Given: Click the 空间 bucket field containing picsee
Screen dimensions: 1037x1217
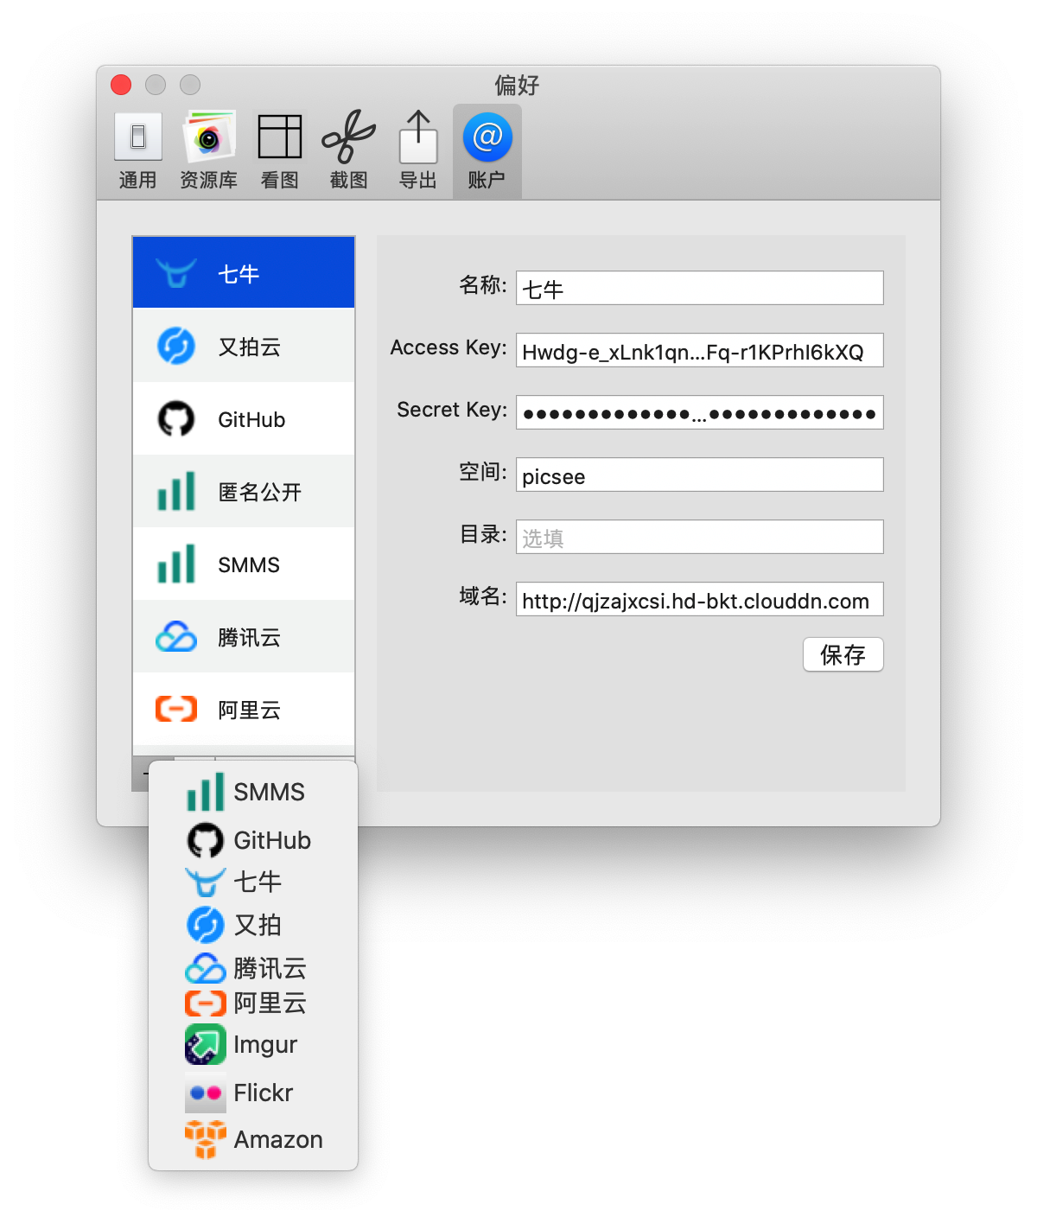Looking at the screenshot, I should (x=699, y=475).
